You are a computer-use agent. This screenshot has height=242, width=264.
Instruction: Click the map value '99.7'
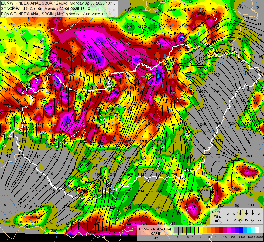coord(214,9)
